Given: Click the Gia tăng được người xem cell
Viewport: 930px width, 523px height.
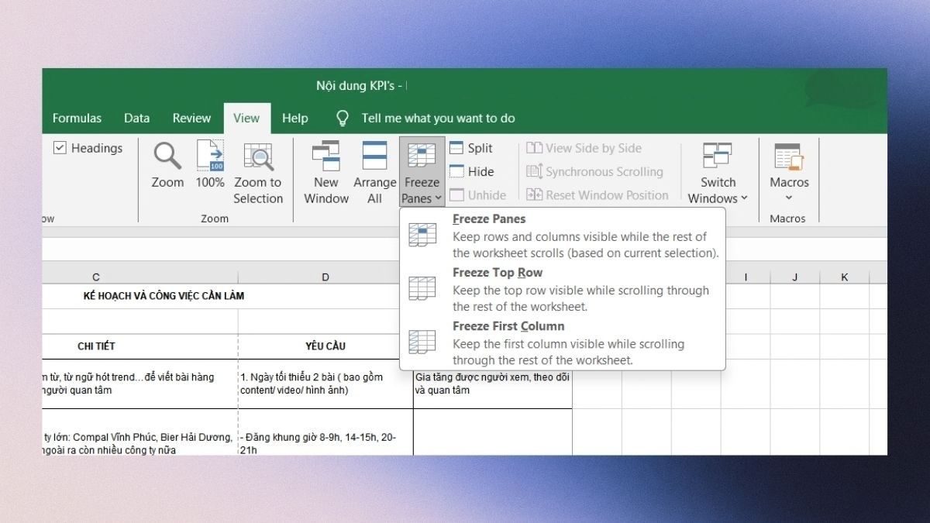Looking at the screenshot, I should [x=493, y=384].
